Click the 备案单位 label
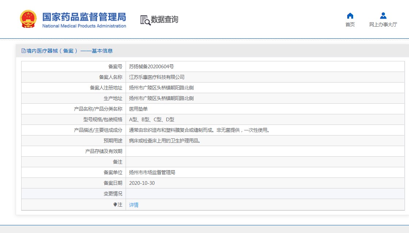The image size is (409, 233). coord(113,172)
